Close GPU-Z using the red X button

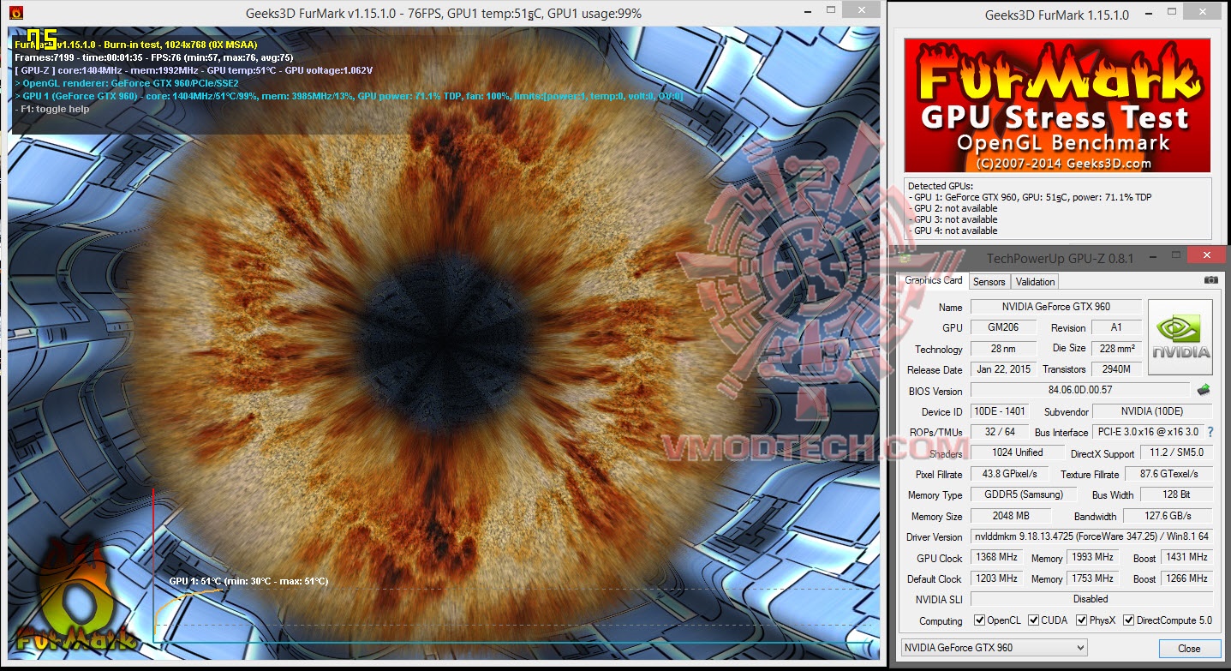pos(1206,255)
